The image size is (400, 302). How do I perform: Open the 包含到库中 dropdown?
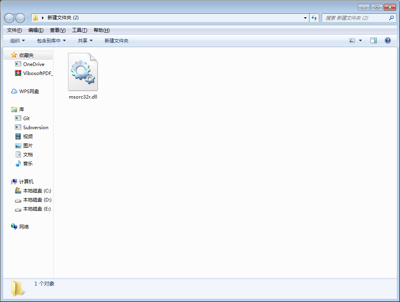[x=51, y=40]
